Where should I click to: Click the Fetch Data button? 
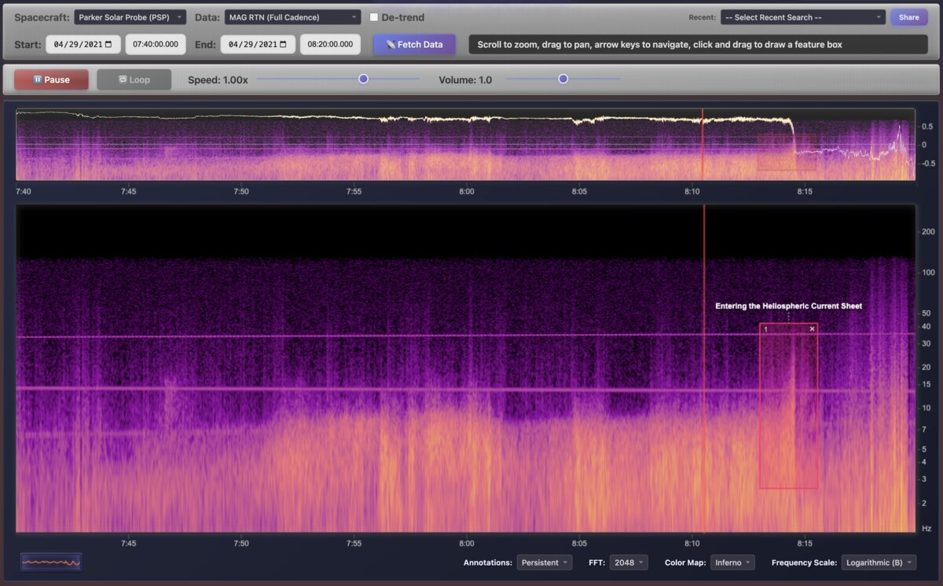(414, 45)
